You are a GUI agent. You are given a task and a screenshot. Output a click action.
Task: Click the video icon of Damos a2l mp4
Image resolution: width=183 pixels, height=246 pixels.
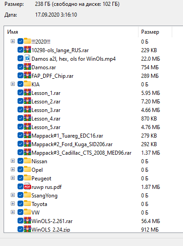pyautogui.click(x=27, y=58)
